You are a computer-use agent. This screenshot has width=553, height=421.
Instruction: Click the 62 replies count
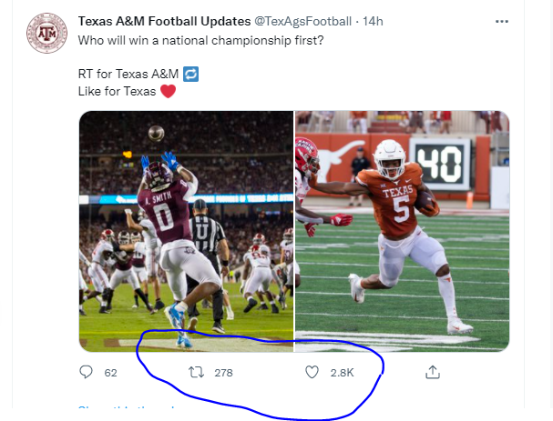[111, 373]
